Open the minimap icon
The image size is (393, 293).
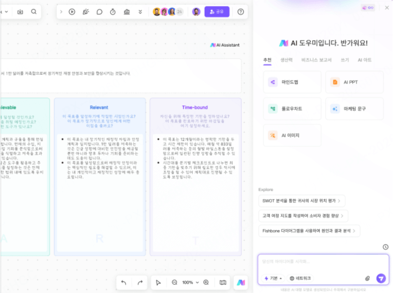tap(223, 283)
